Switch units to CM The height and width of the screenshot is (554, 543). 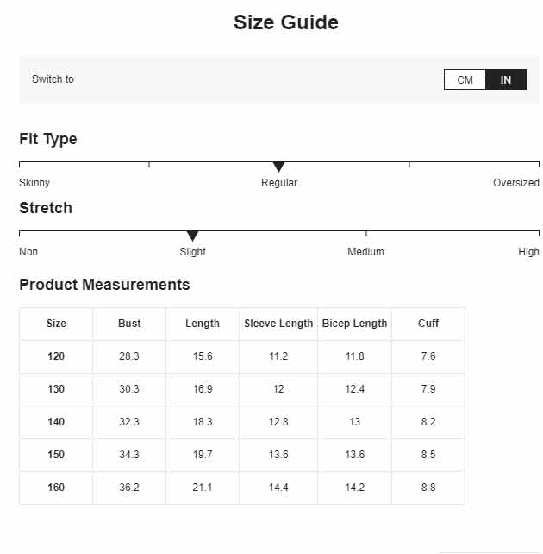click(x=465, y=79)
